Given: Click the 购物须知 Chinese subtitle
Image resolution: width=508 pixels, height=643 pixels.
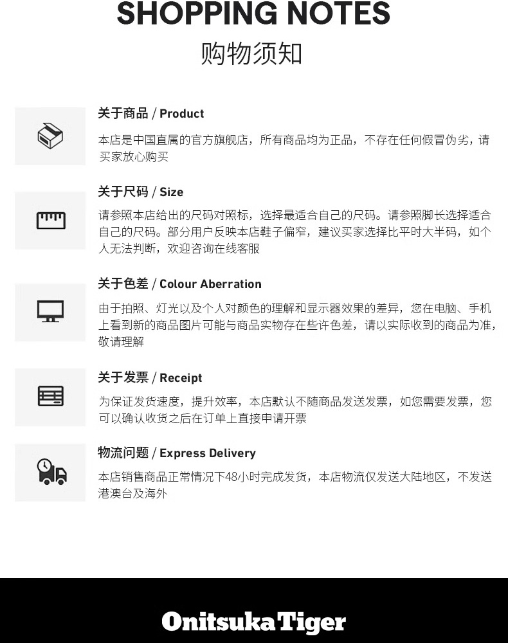Looking at the screenshot, I should coord(251,54).
